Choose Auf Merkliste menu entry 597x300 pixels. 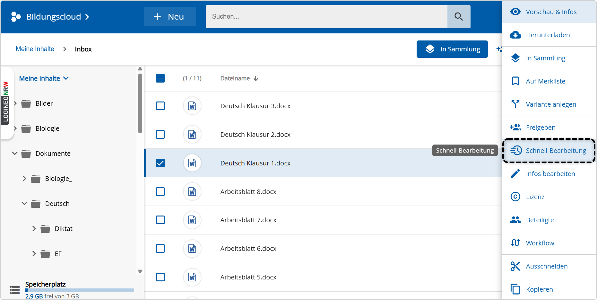coord(549,81)
